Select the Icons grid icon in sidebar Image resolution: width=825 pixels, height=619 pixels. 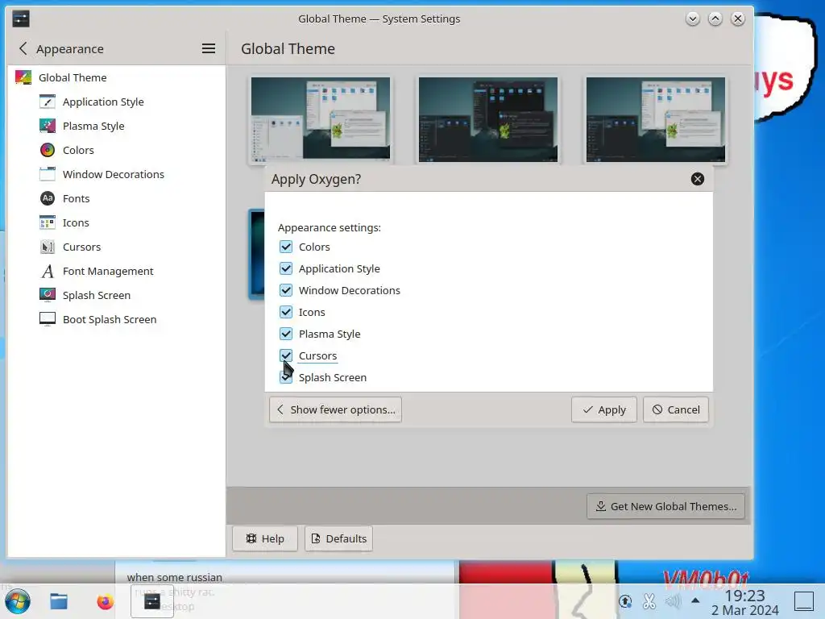(48, 222)
